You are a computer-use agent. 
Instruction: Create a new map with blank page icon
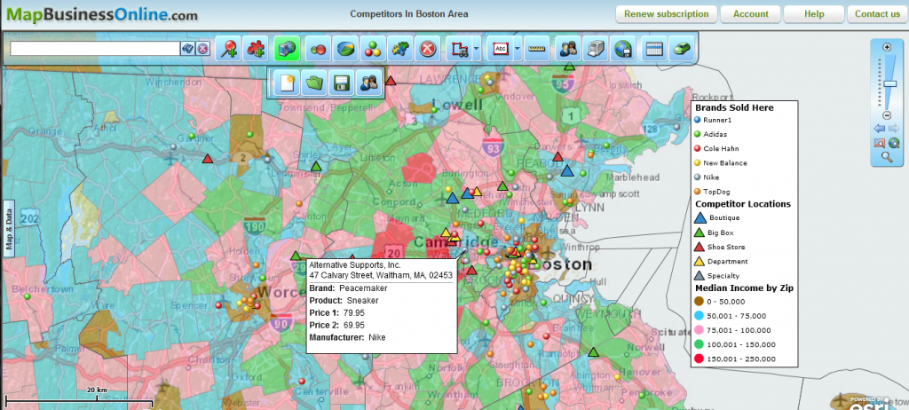click(x=287, y=83)
